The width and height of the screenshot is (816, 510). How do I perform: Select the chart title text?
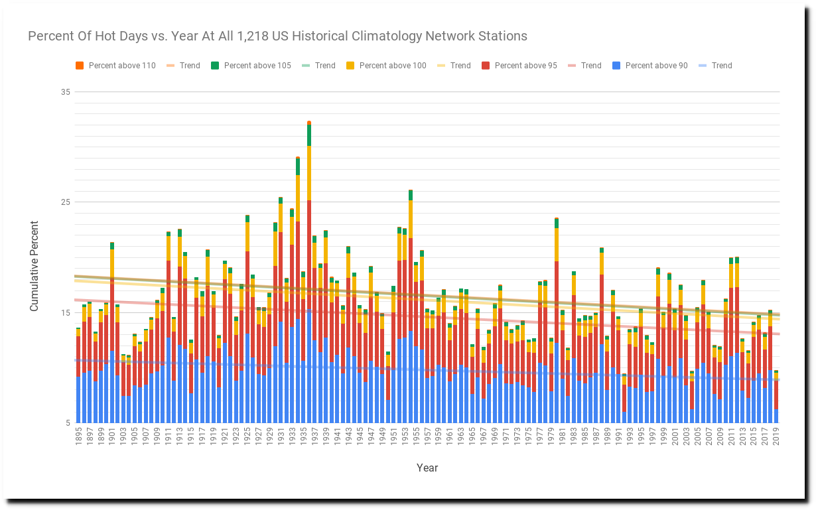pos(277,36)
